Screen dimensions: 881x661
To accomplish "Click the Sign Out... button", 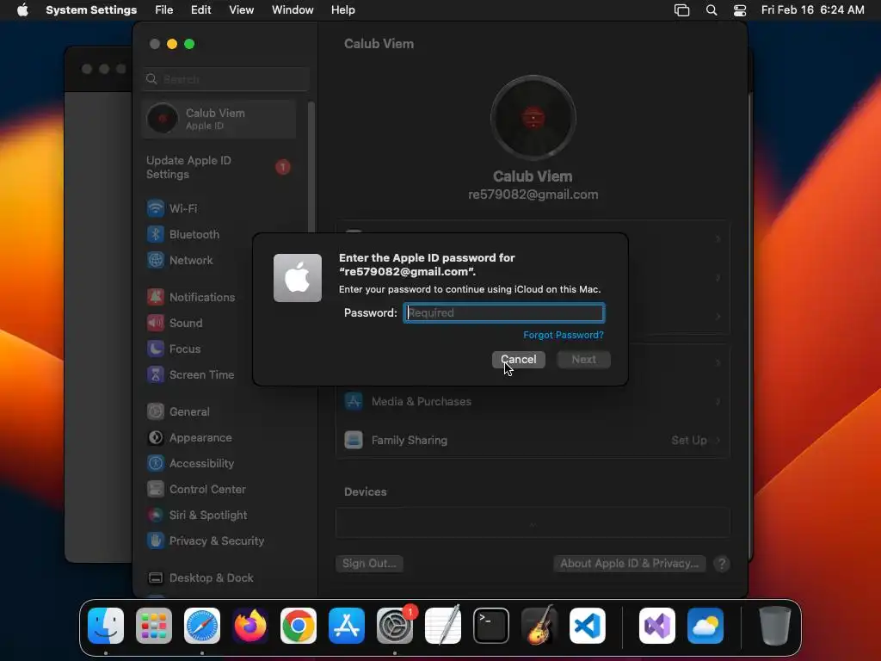I will [369, 564].
